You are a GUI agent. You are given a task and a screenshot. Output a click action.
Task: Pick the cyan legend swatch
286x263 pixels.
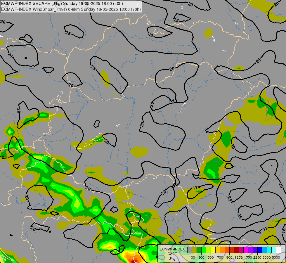click(x=269, y=250)
